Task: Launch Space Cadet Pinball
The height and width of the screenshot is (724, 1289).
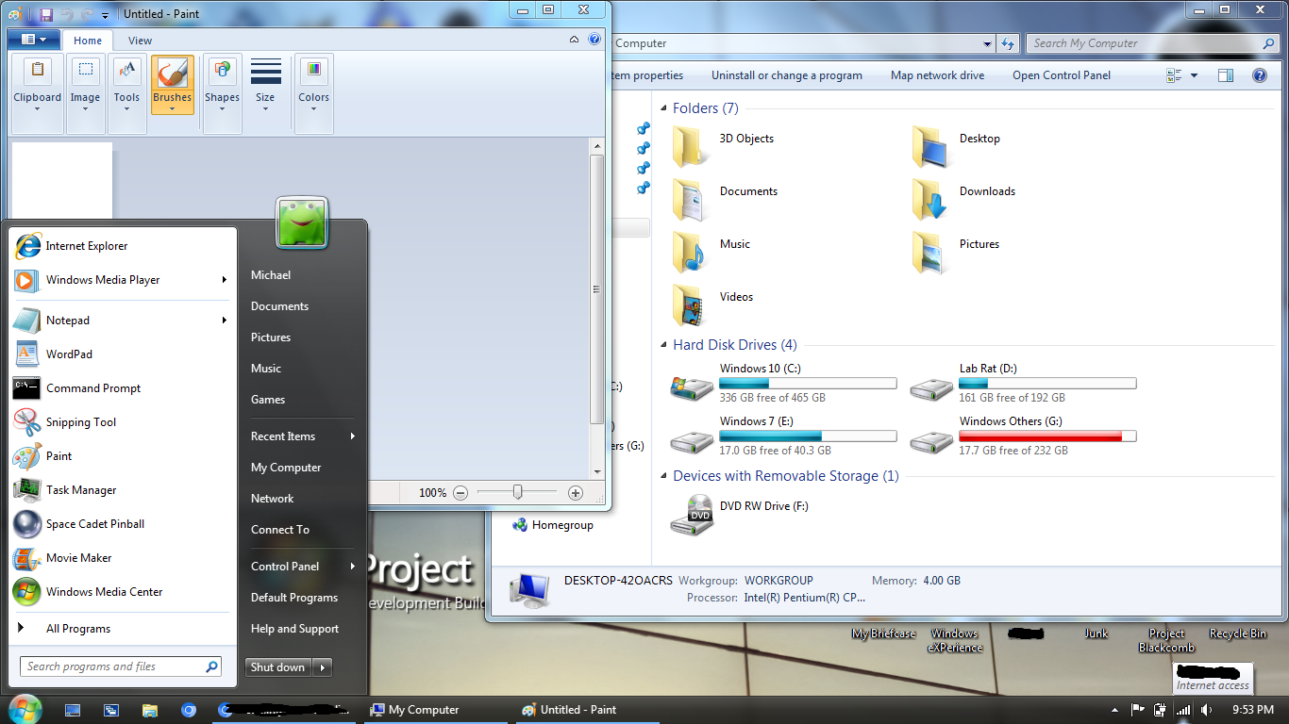Action: [123, 524]
